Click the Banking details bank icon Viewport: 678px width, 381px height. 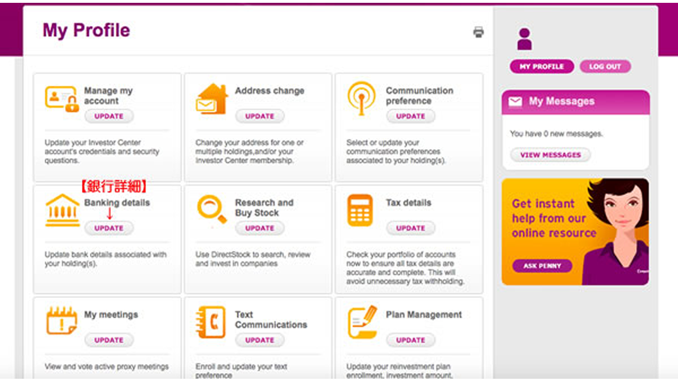[62, 211]
